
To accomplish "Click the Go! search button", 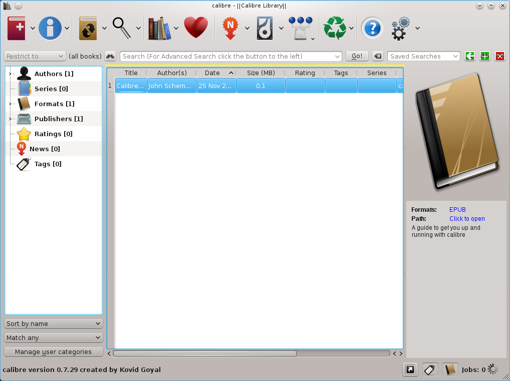I will [357, 56].
